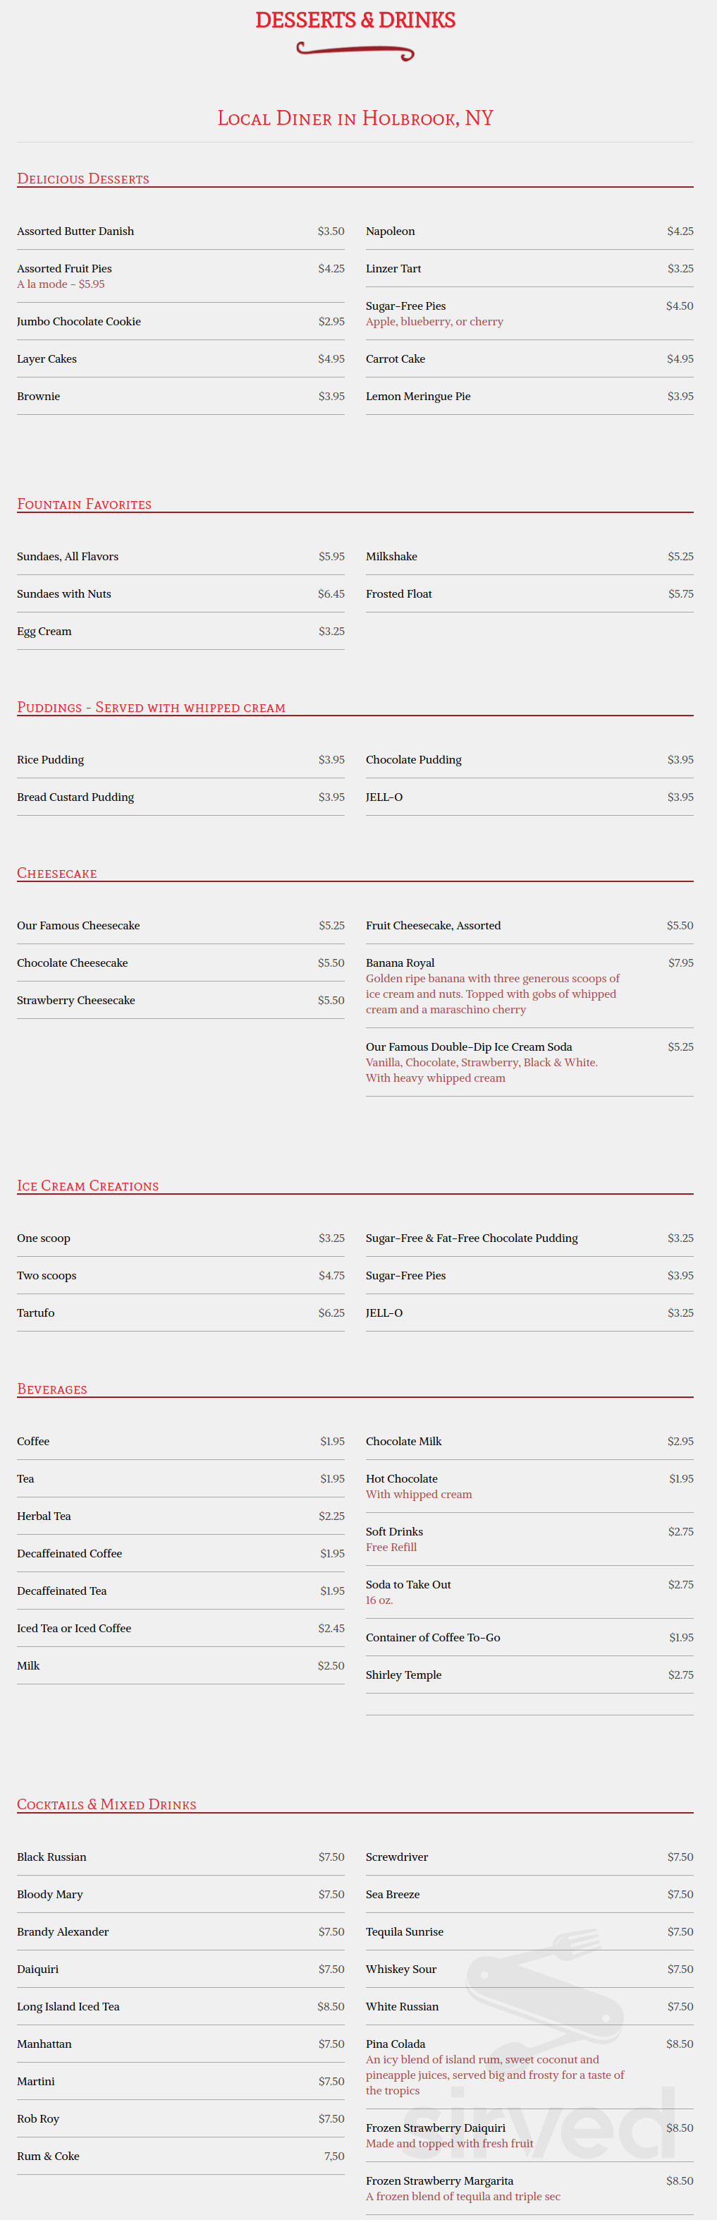Choose the Banana Royal item

pyautogui.click(x=400, y=963)
